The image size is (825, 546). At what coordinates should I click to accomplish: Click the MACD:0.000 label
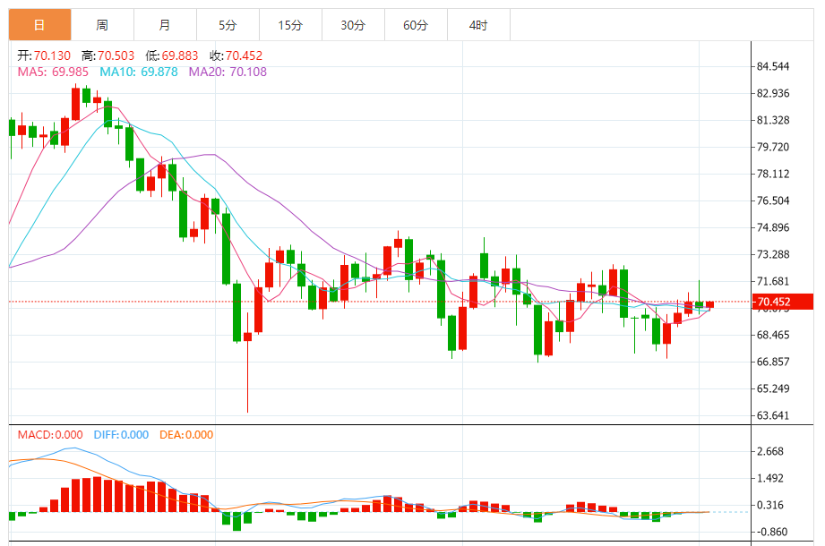coord(50,435)
